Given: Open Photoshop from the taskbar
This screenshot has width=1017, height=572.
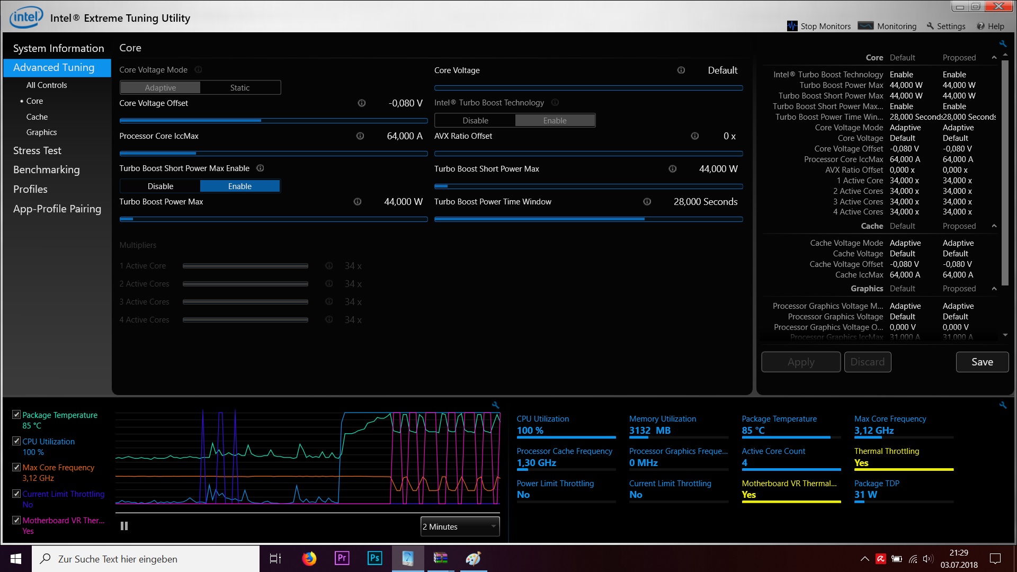Looking at the screenshot, I should tap(374, 558).
